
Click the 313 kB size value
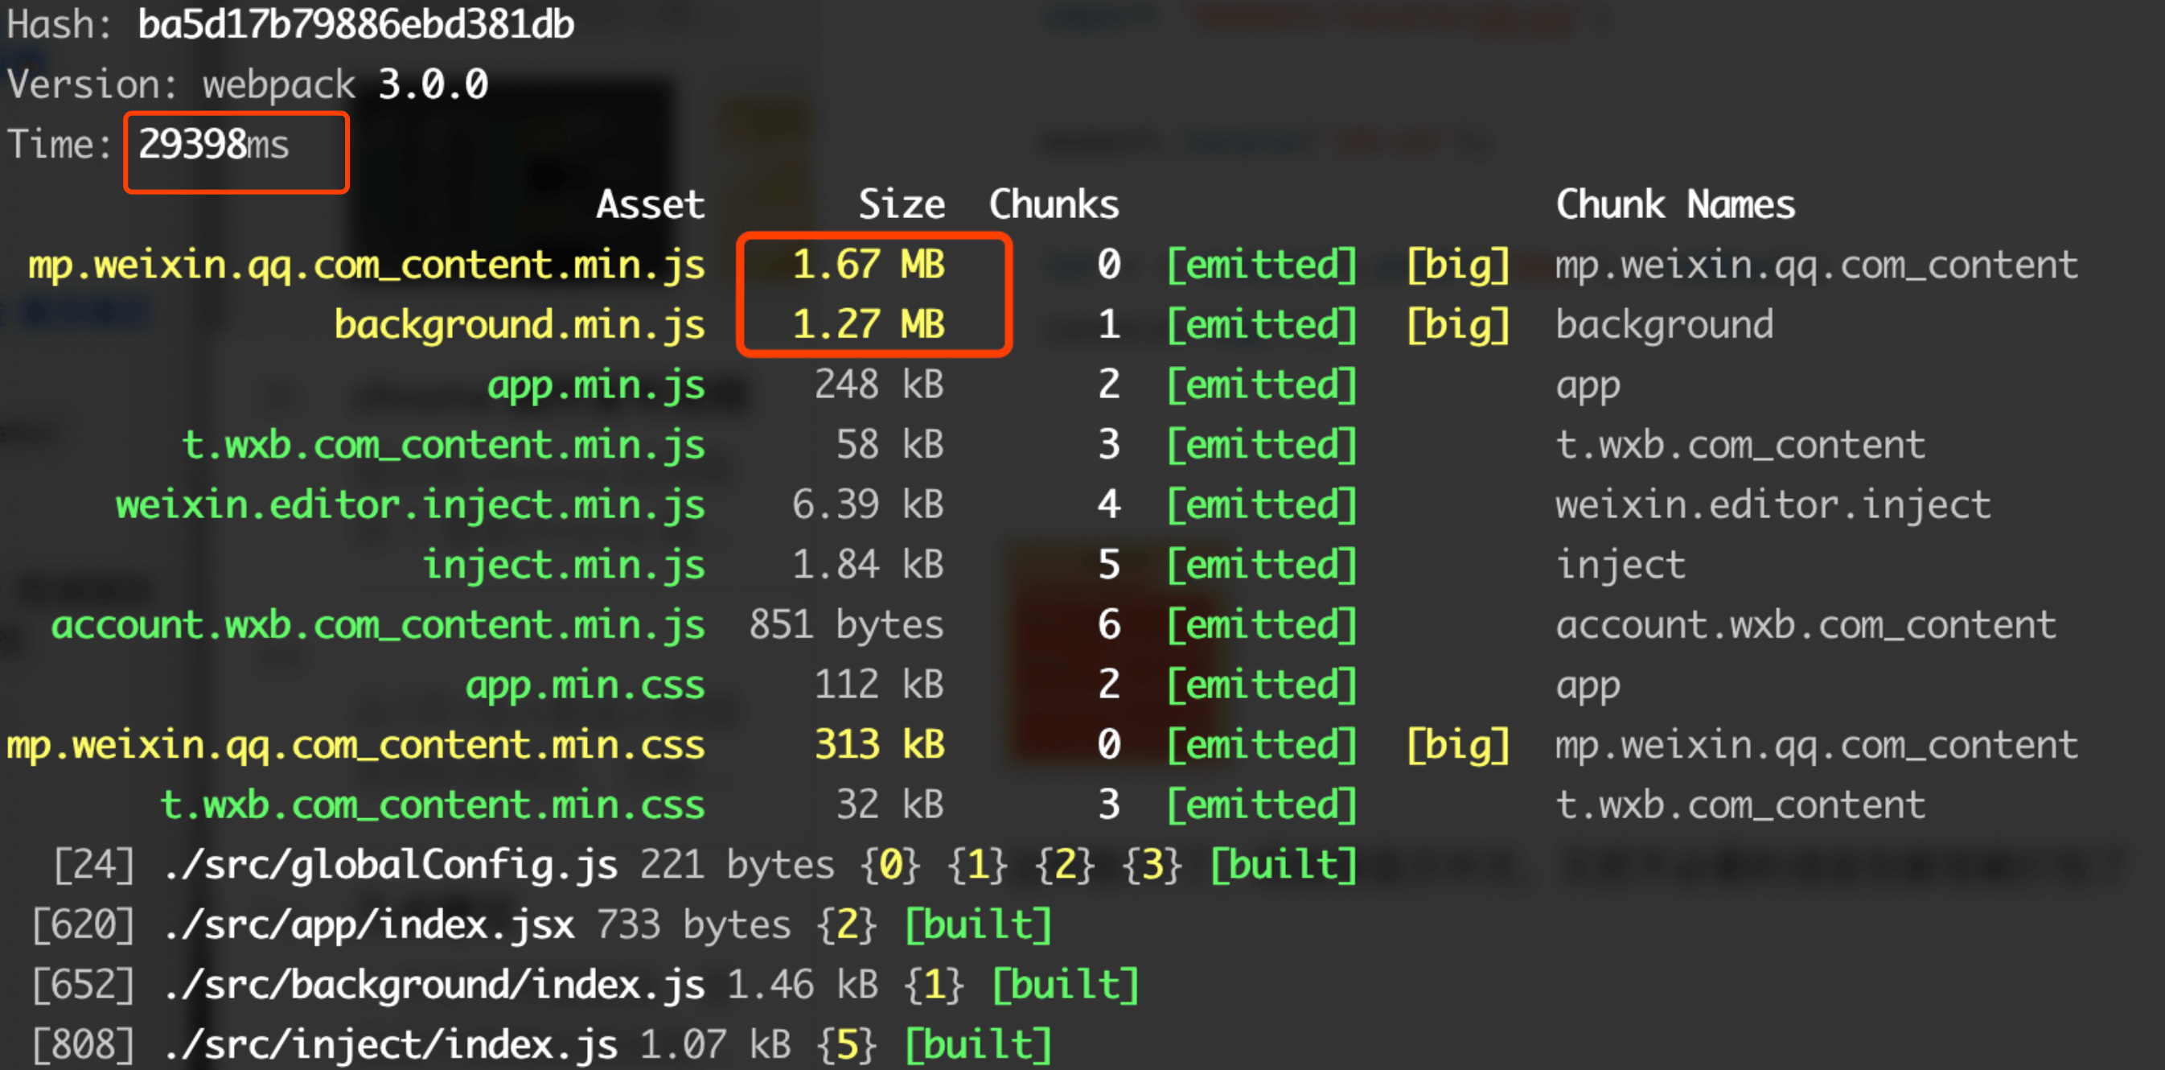click(879, 745)
